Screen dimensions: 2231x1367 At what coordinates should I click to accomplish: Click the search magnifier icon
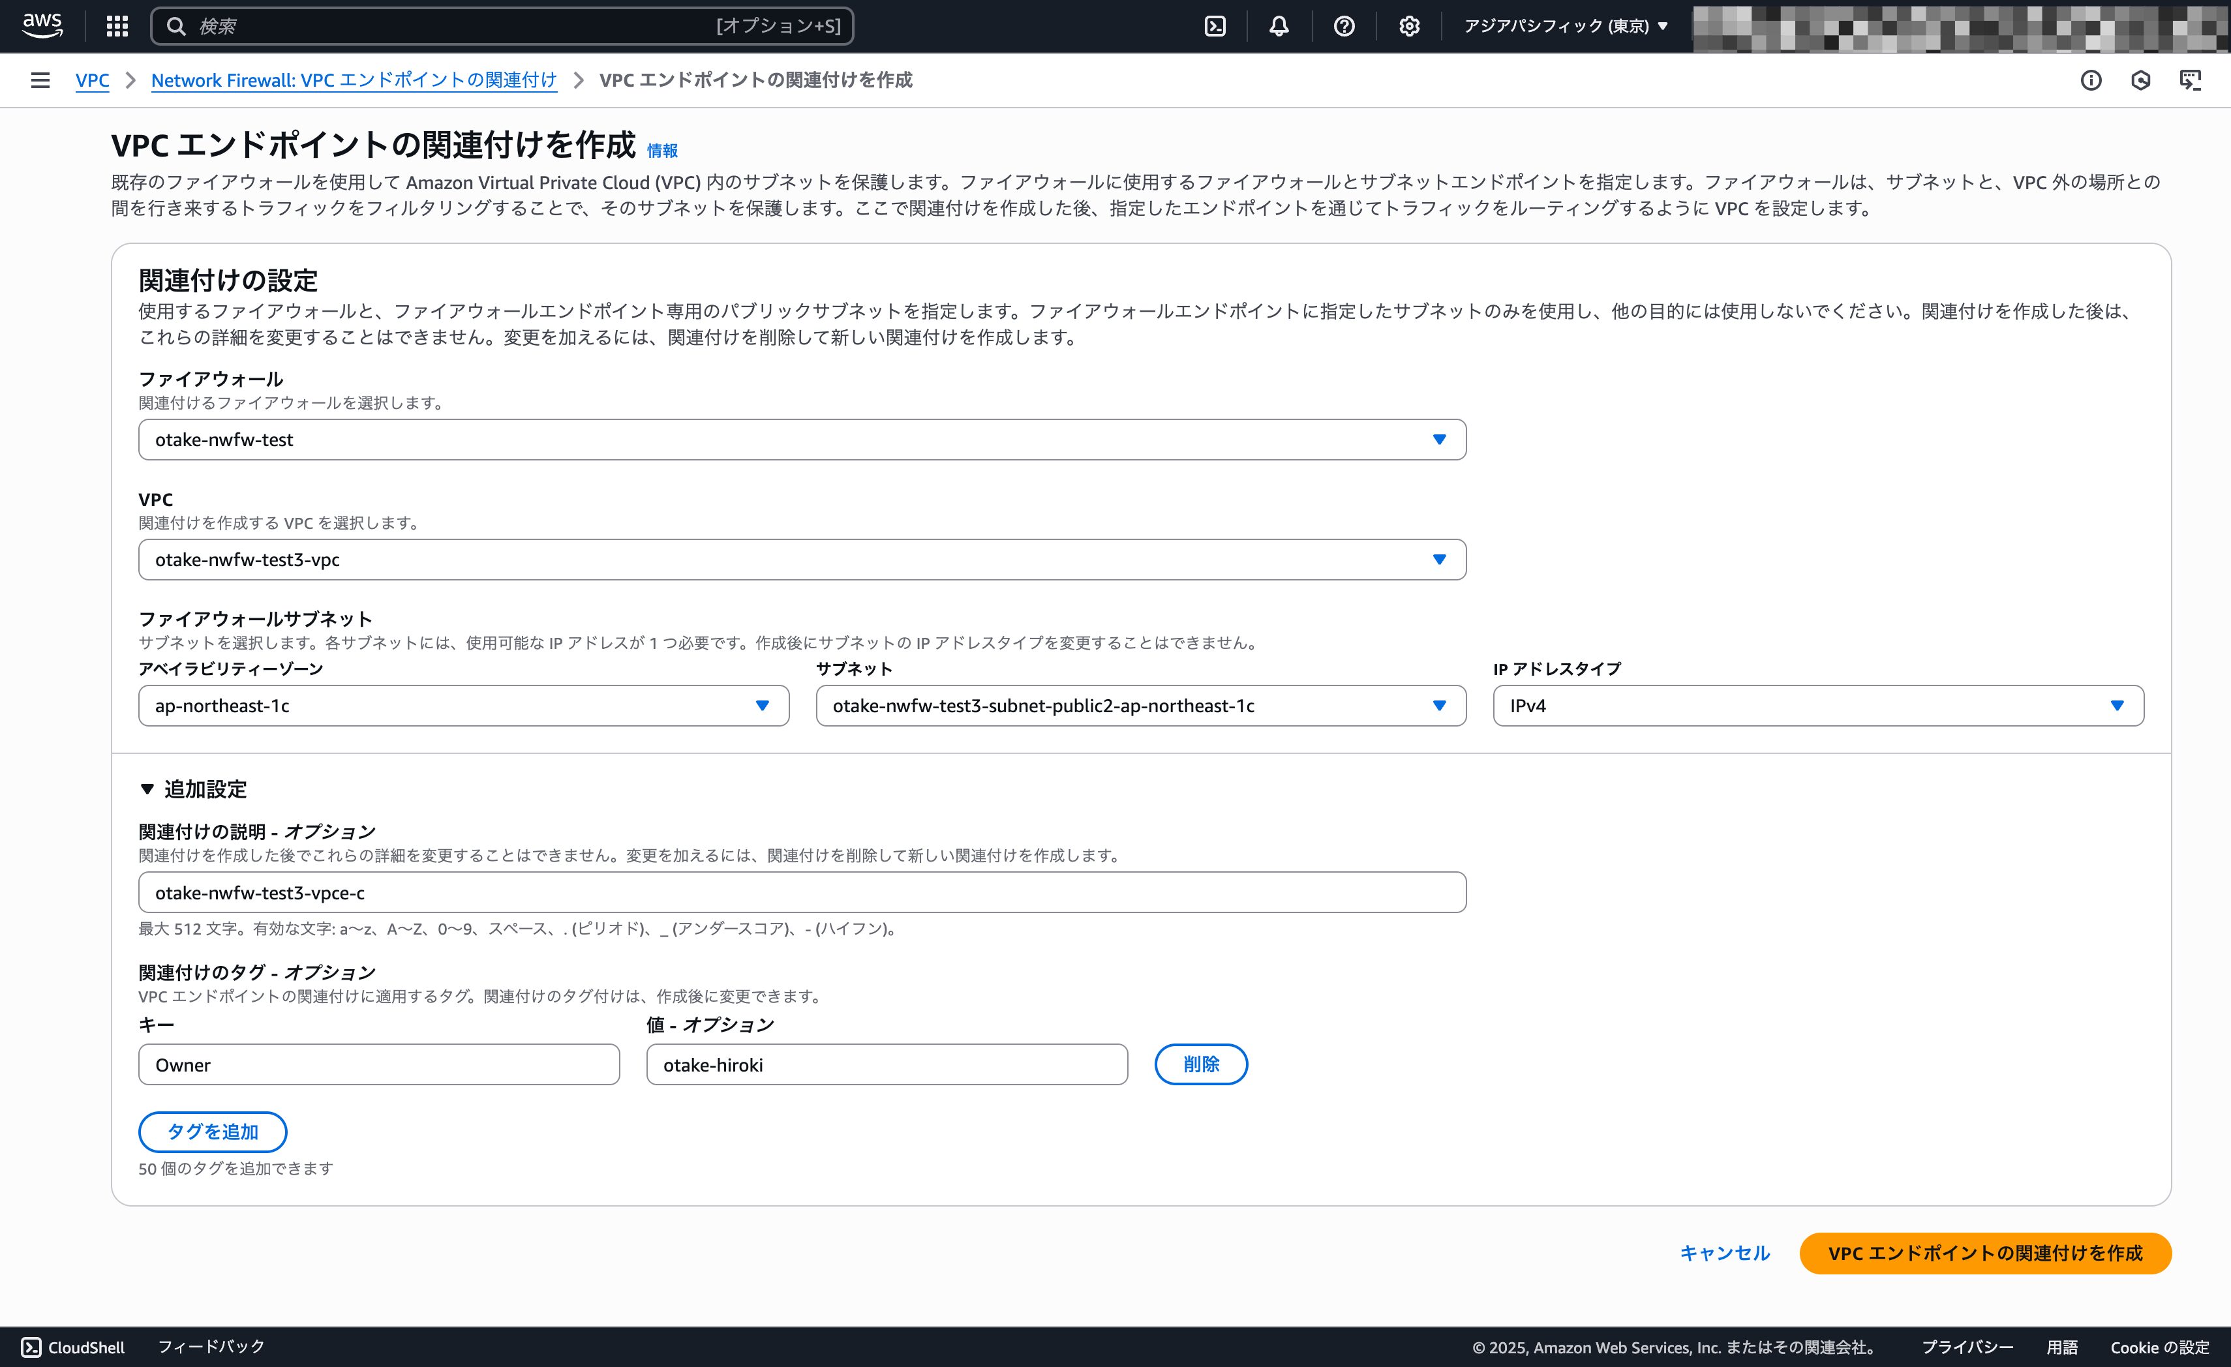tap(177, 26)
